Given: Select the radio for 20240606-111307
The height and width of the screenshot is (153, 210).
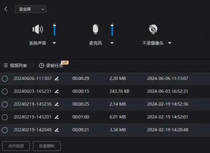Looking at the screenshot, I should pos(5,79).
